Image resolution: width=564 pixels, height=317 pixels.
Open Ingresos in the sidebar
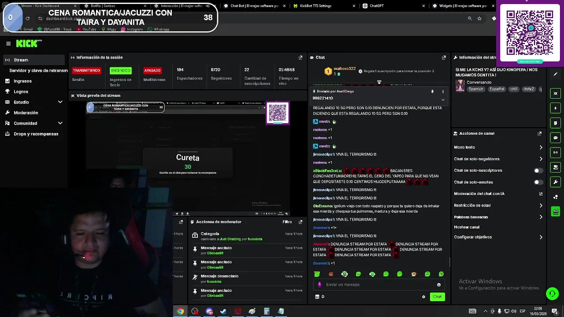(34, 81)
